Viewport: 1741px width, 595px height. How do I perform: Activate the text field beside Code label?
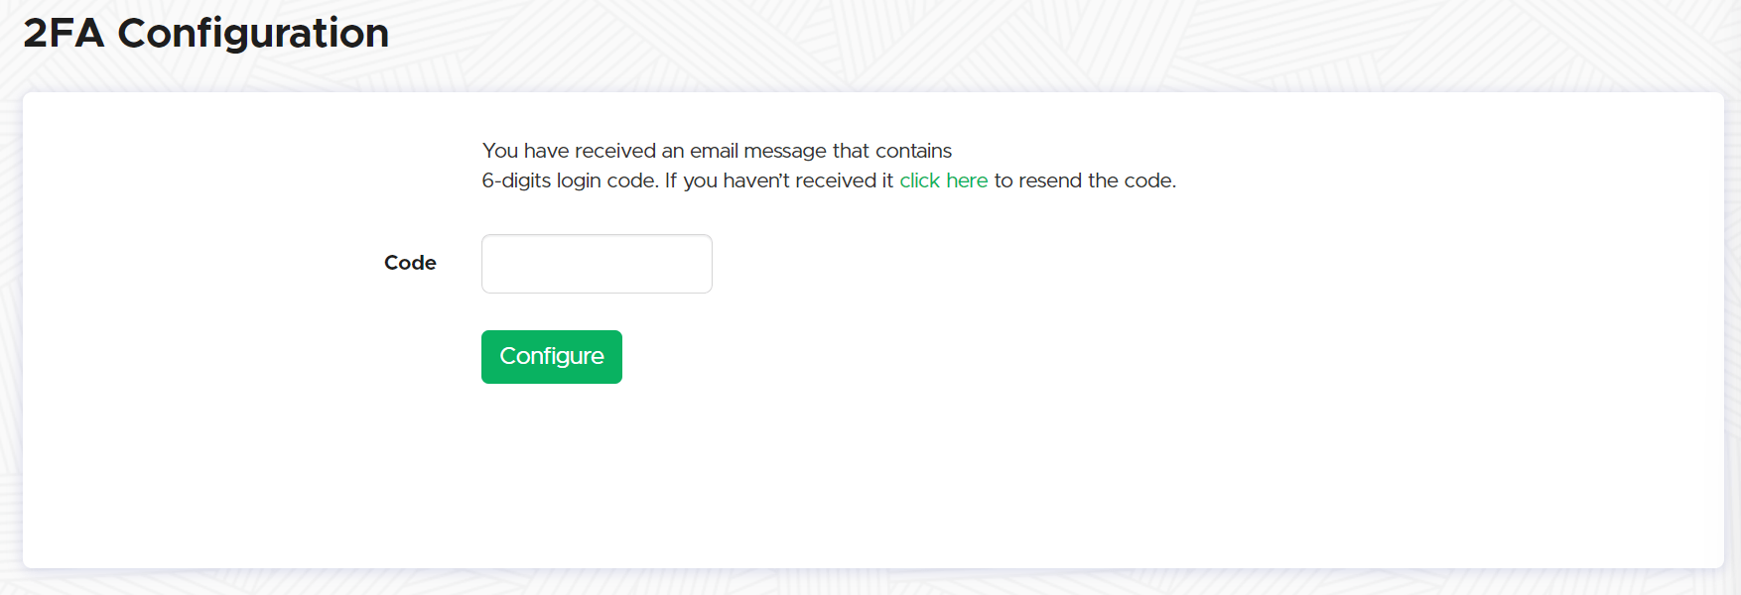pos(597,264)
